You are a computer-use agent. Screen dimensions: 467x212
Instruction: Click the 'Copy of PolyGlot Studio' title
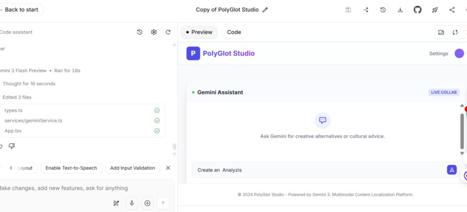(x=227, y=10)
